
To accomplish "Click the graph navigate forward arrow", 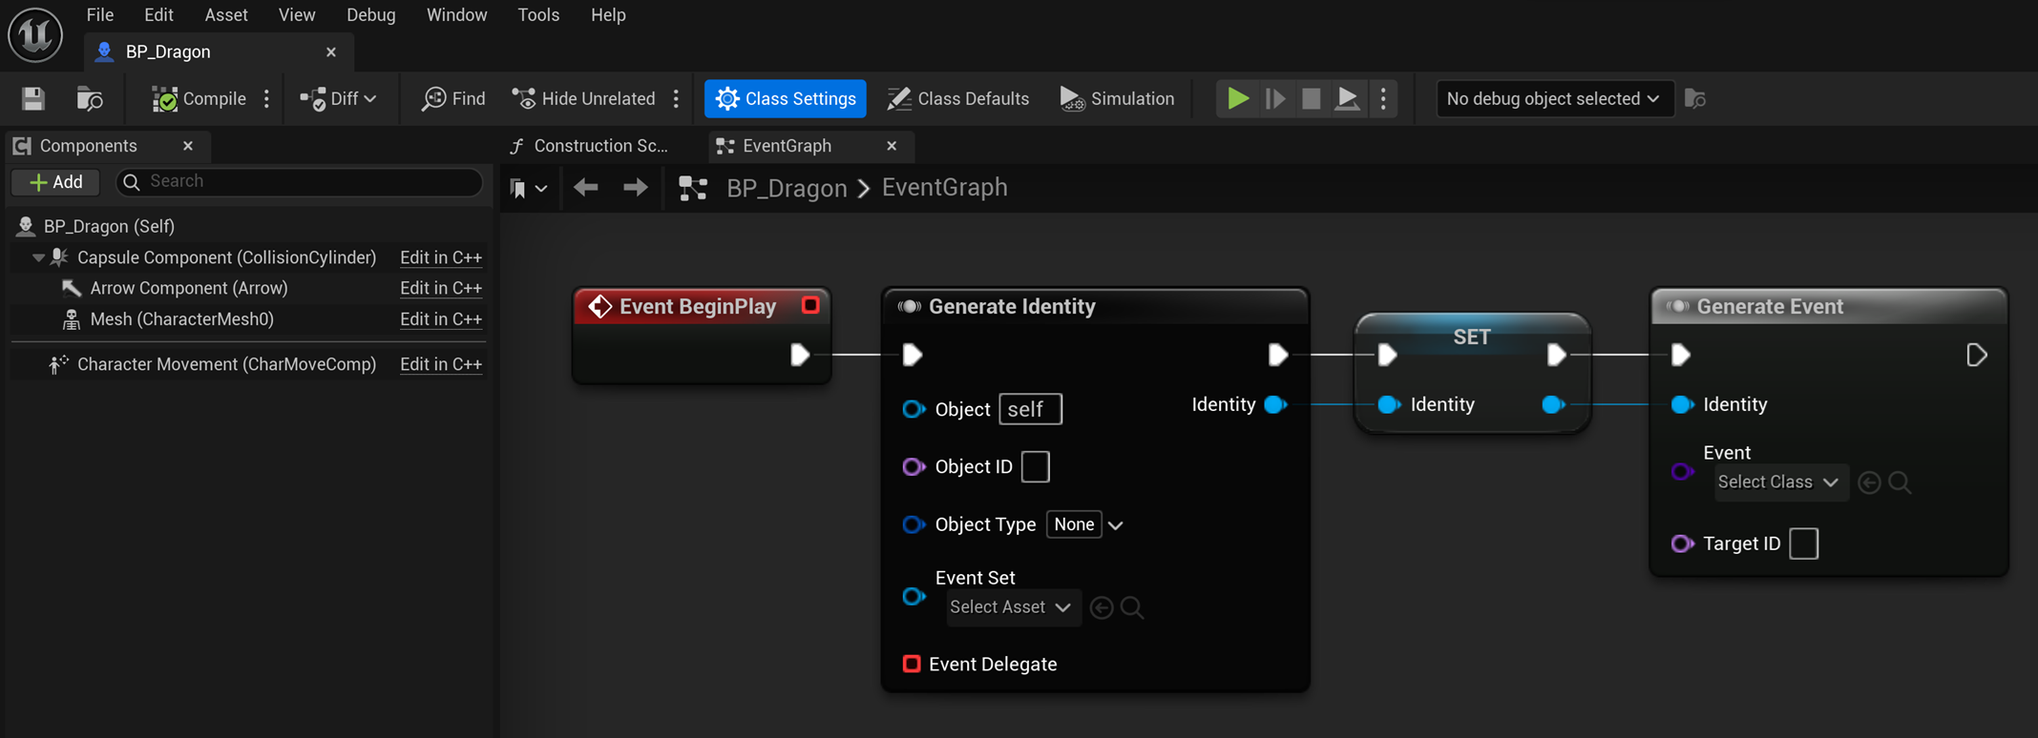I will point(635,188).
